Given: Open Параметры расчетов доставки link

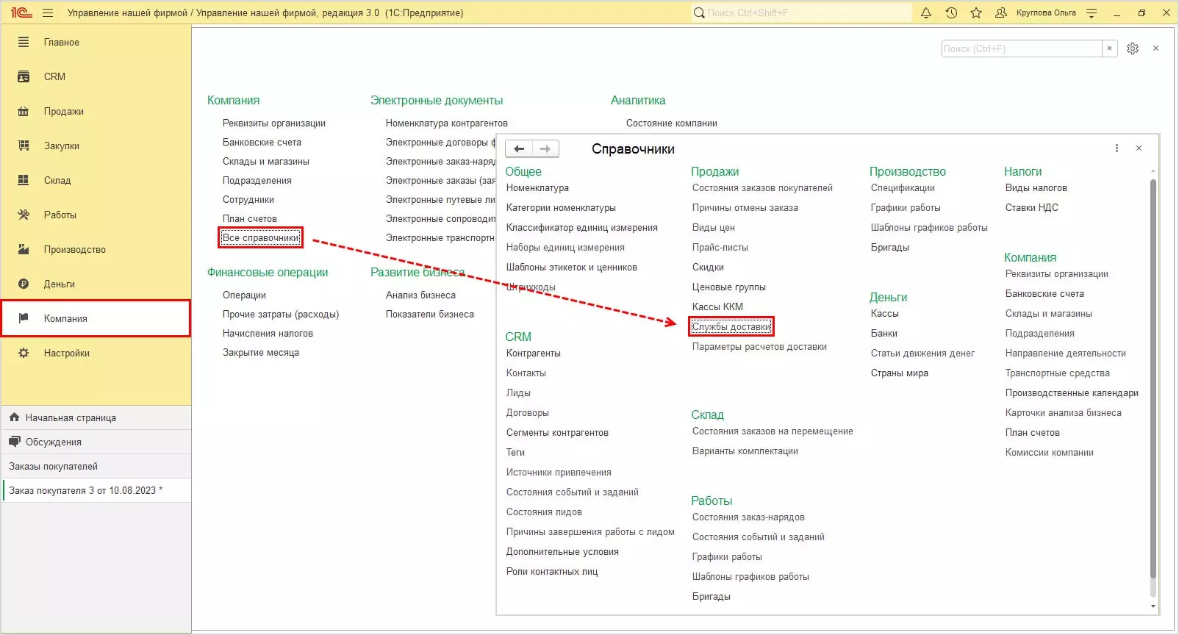Looking at the screenshot, I should coord(759,346).
